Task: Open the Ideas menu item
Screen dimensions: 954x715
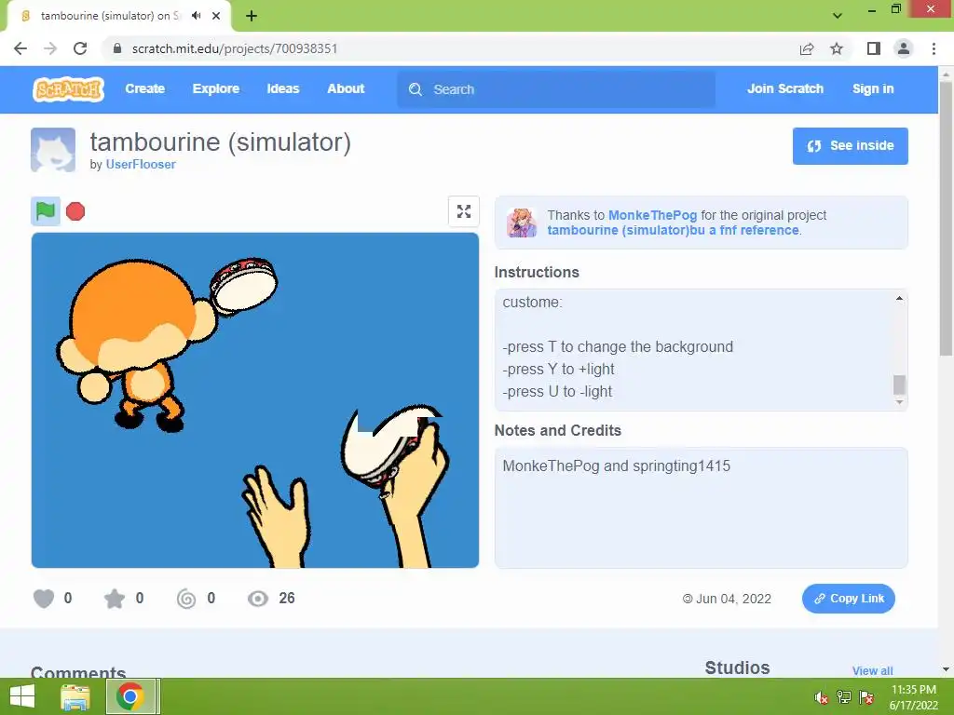Action: point(283,88)
